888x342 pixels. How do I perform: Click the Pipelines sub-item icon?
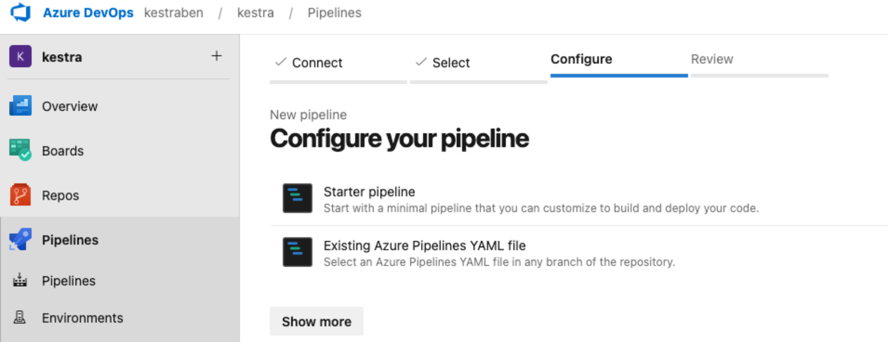point(20,280)
